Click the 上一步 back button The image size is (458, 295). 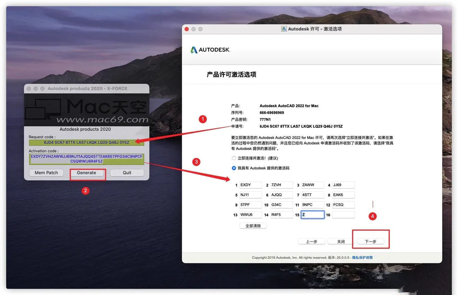coord(311,242)
